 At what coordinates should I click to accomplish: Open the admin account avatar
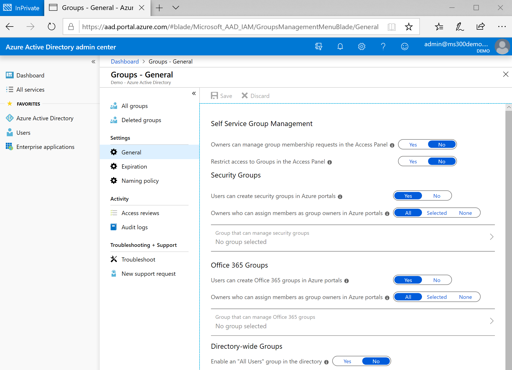click(x=502, y=46)
